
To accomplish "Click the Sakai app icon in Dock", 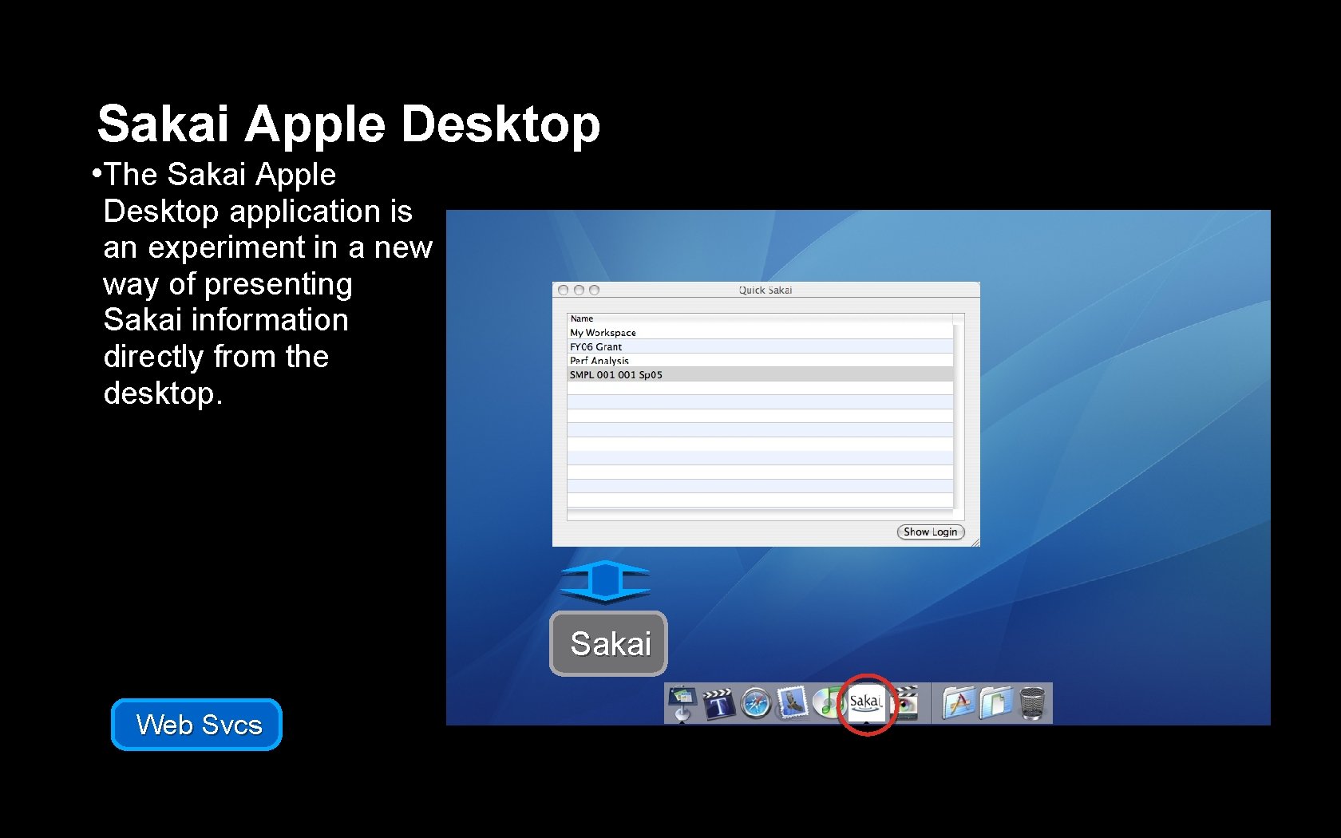I will [866, 703].
